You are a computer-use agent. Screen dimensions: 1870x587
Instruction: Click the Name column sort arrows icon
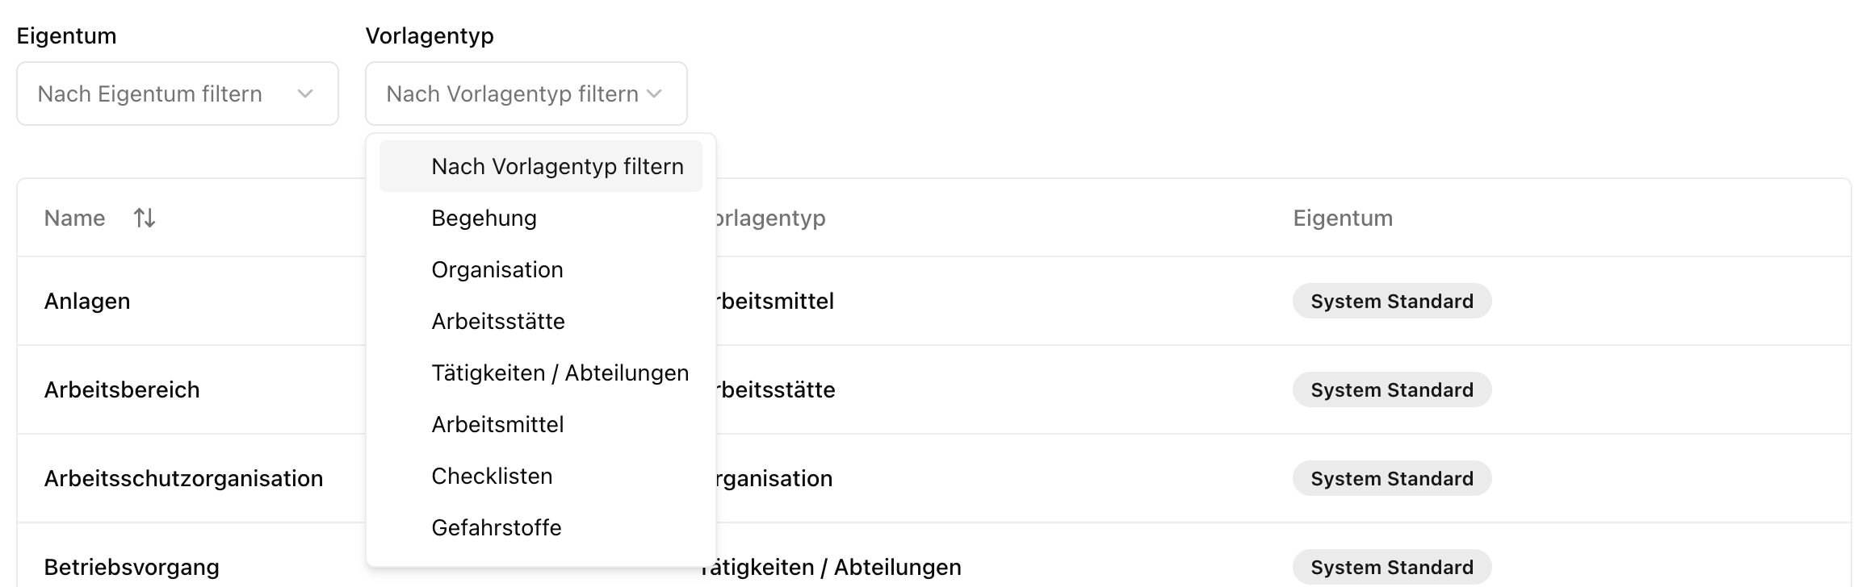[145, 218]
